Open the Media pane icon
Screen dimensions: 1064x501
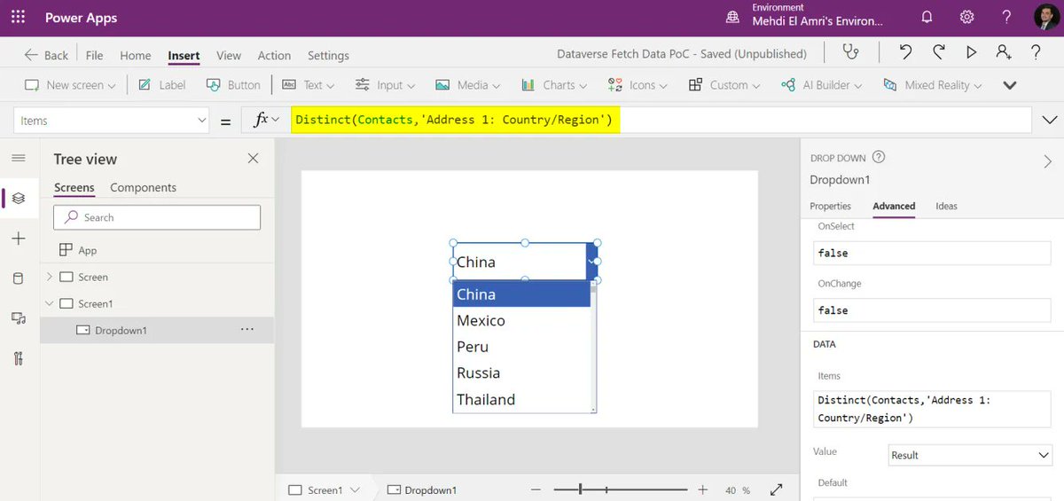[19, 318]
